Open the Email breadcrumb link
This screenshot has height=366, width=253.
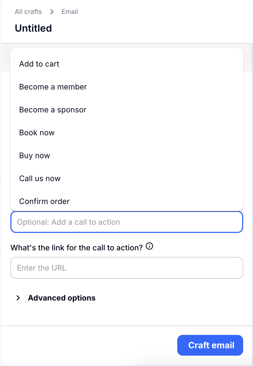point(70,12)
